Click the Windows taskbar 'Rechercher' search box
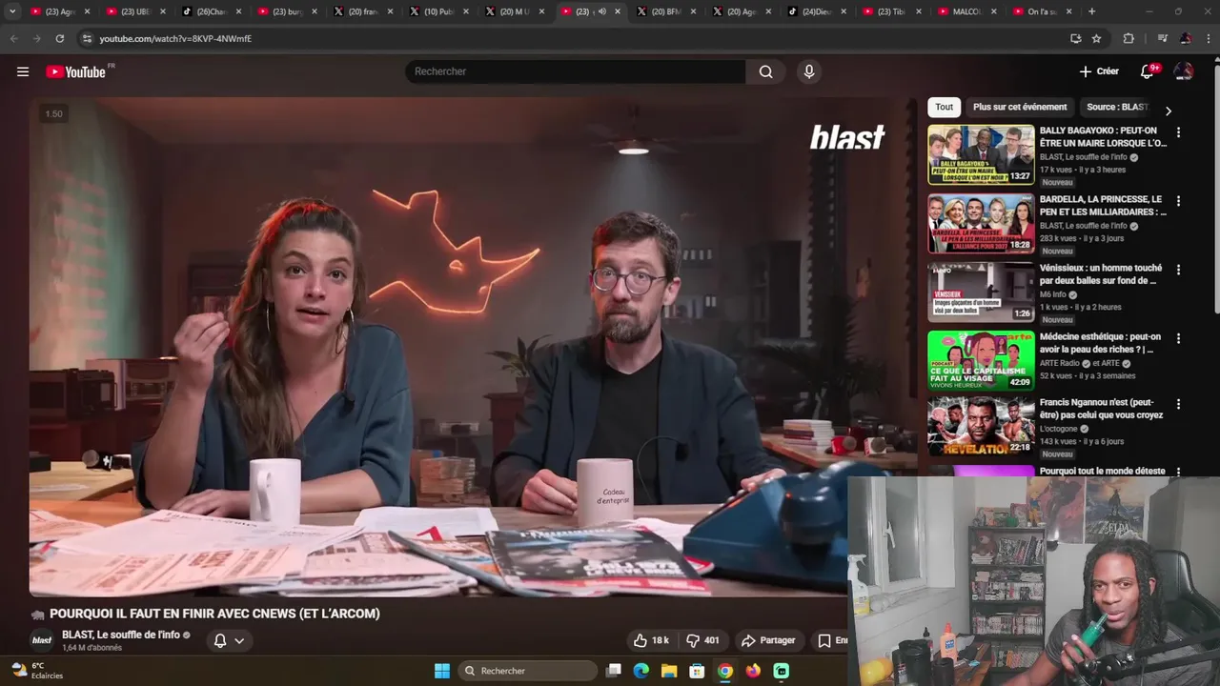 528,671
